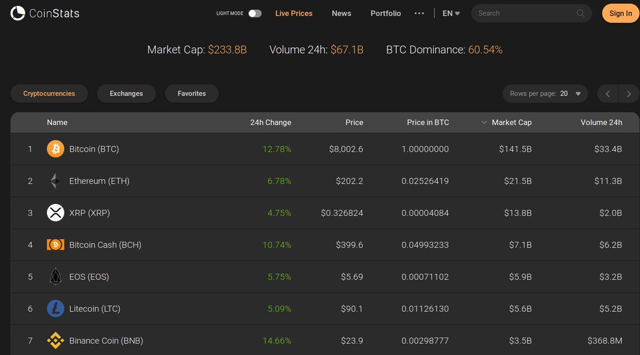This screenshot has width=640, height=355.
Task: Click Ethereum's 6.78% change value
Action: click(x=279, y=181)
